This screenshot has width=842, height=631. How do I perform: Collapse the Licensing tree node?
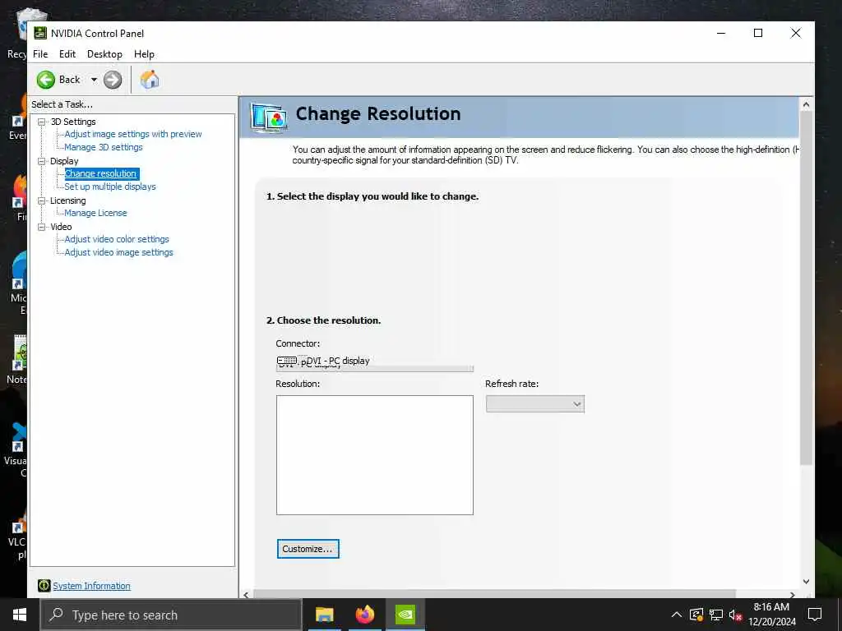41,200
